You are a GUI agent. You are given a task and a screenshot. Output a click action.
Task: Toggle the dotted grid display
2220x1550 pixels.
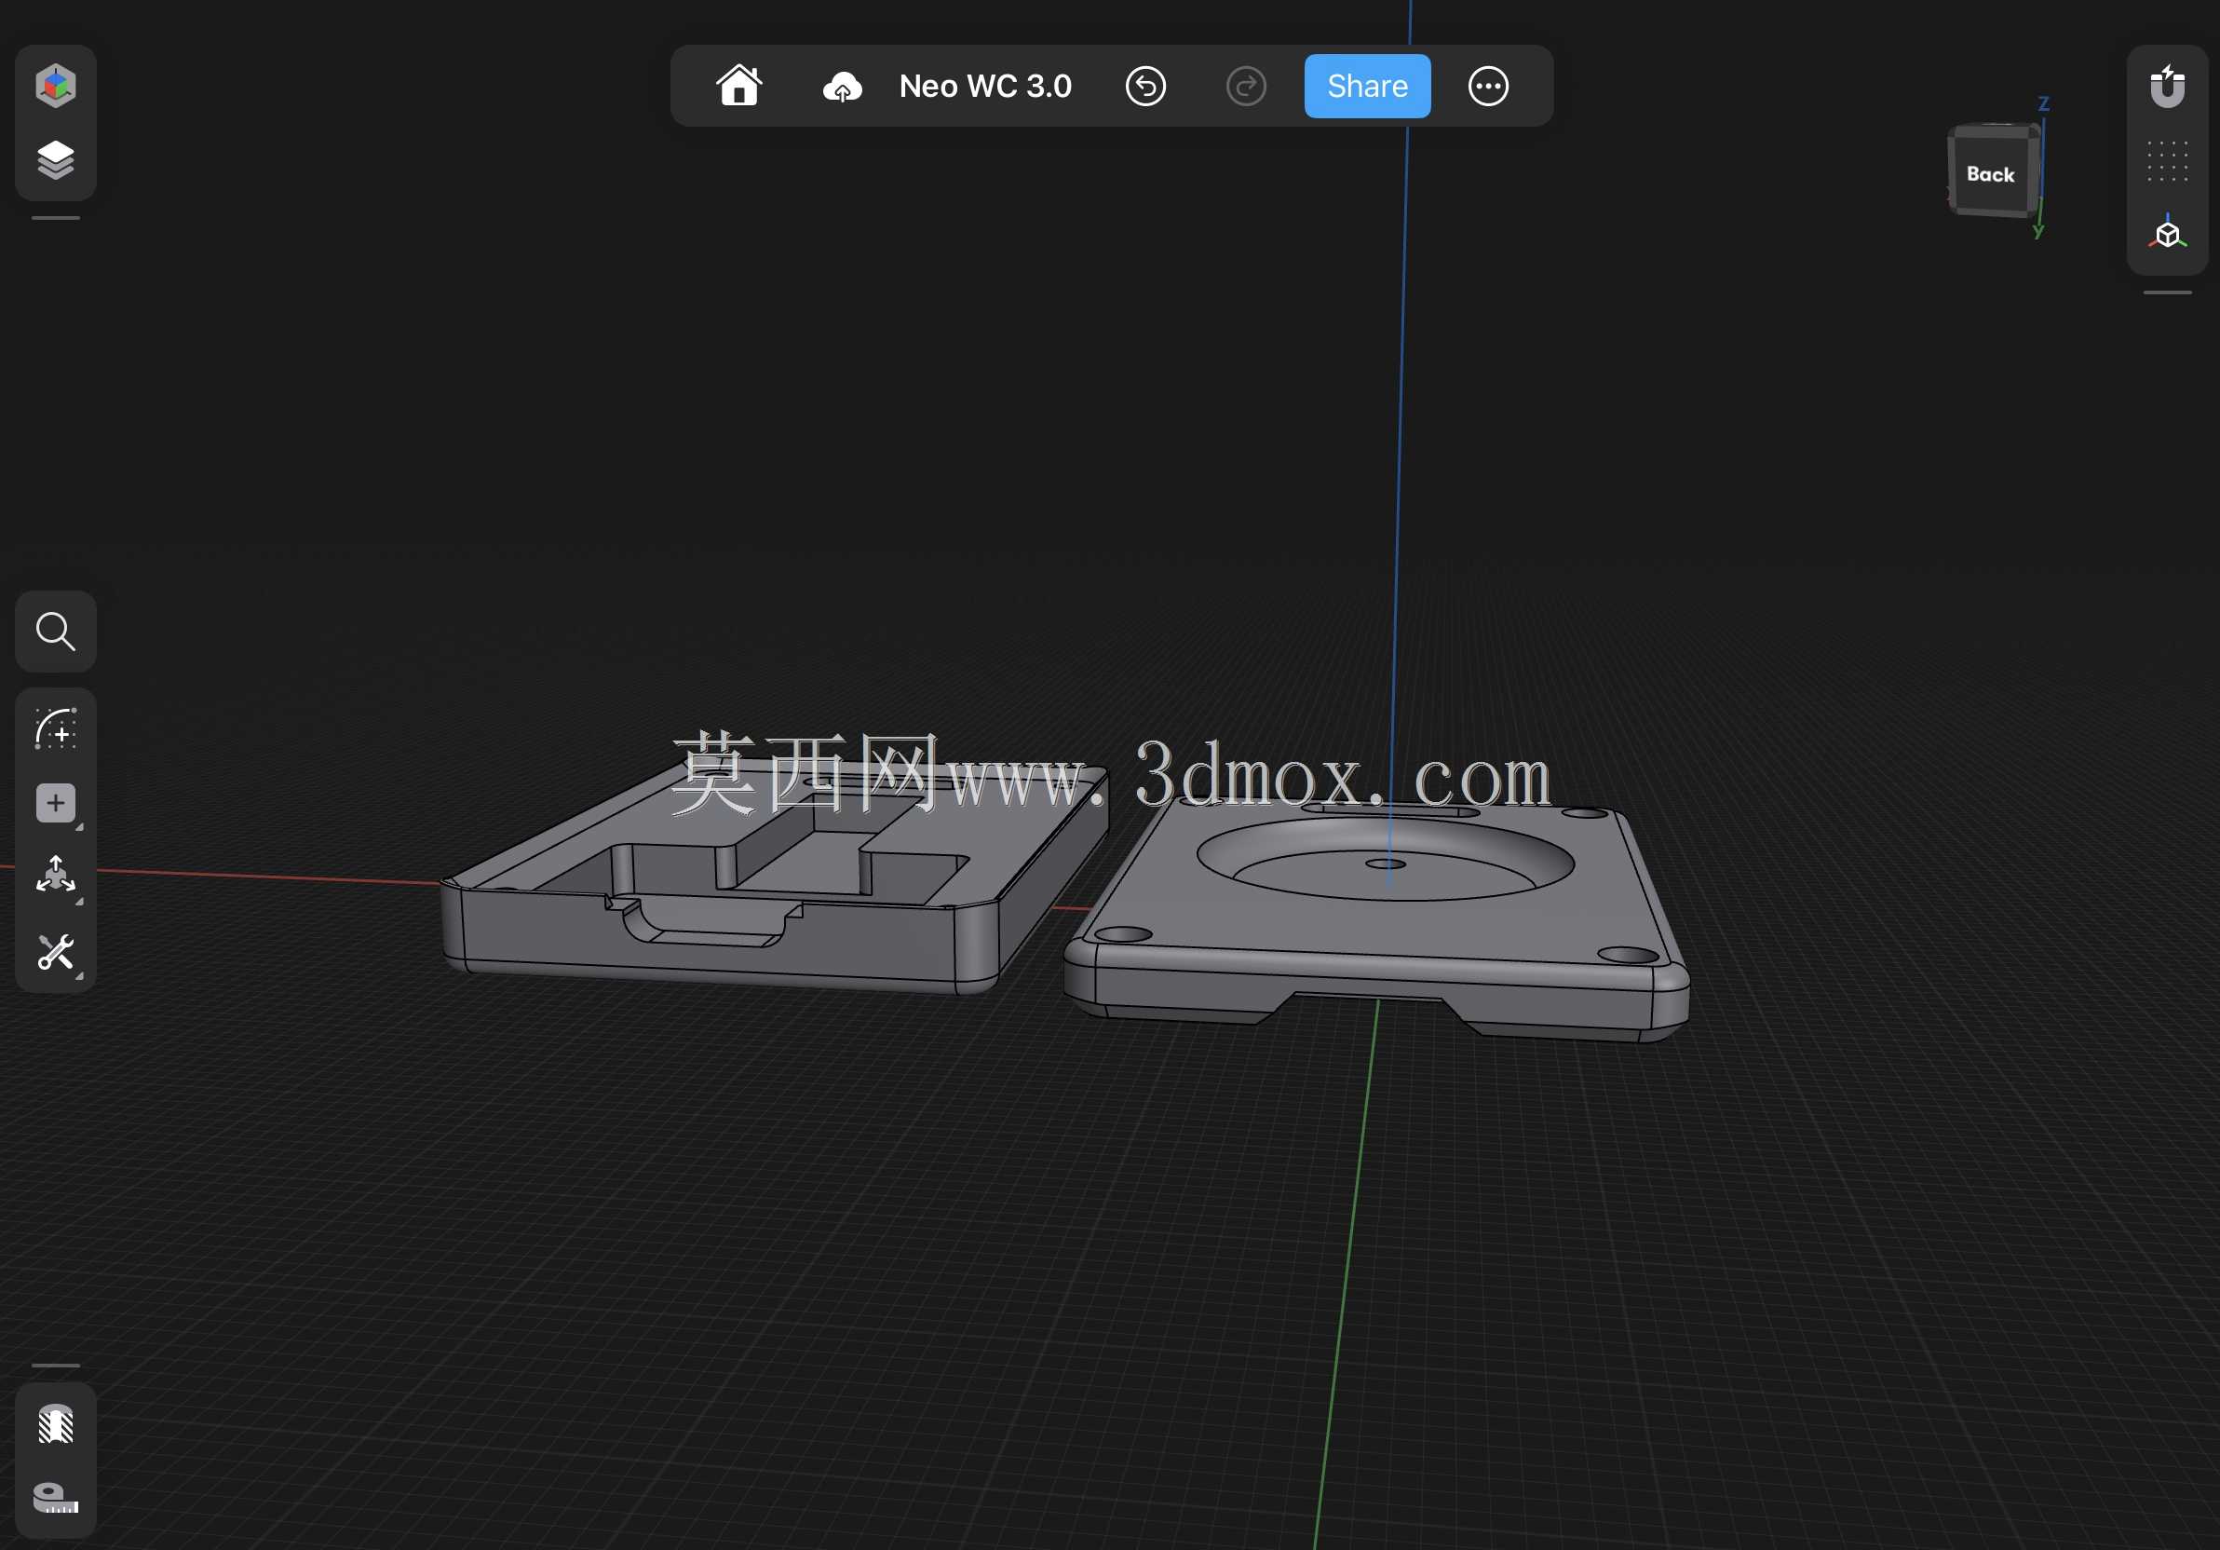pos(2167,160)
